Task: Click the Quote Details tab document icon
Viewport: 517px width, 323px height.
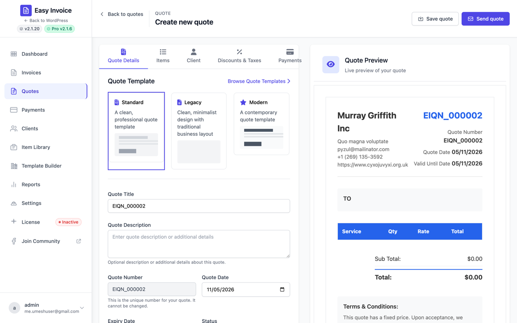Action: (x=123, y=52)
